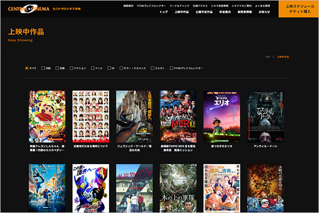
Task: Open the 木の上の軍隊 poster
Action: [178, 188]
